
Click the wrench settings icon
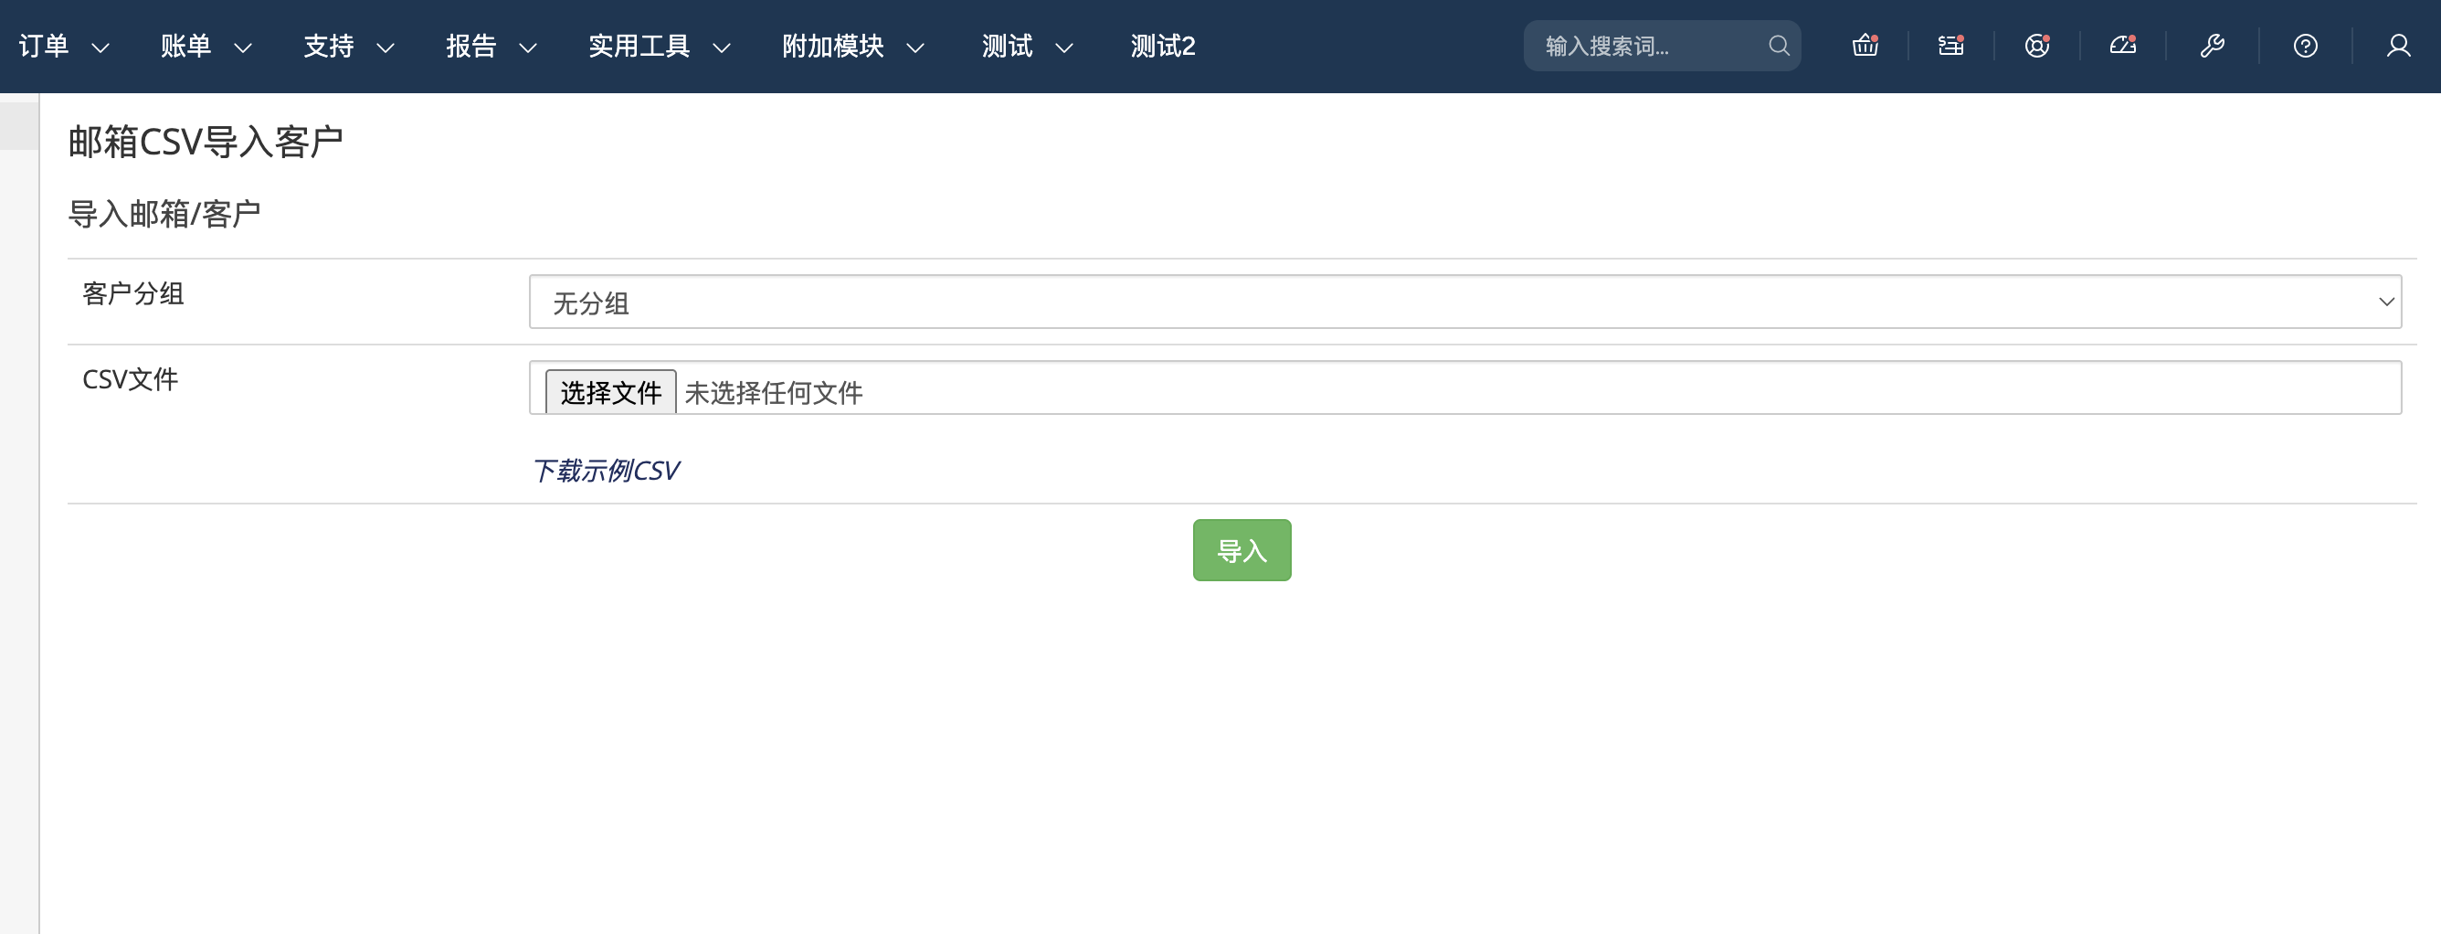(x=2212, y=46)
